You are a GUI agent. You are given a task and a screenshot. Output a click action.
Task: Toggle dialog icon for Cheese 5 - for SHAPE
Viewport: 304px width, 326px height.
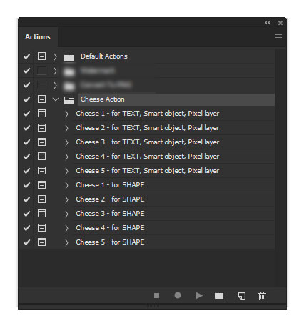pyautogui.click(x=41, y=242)
